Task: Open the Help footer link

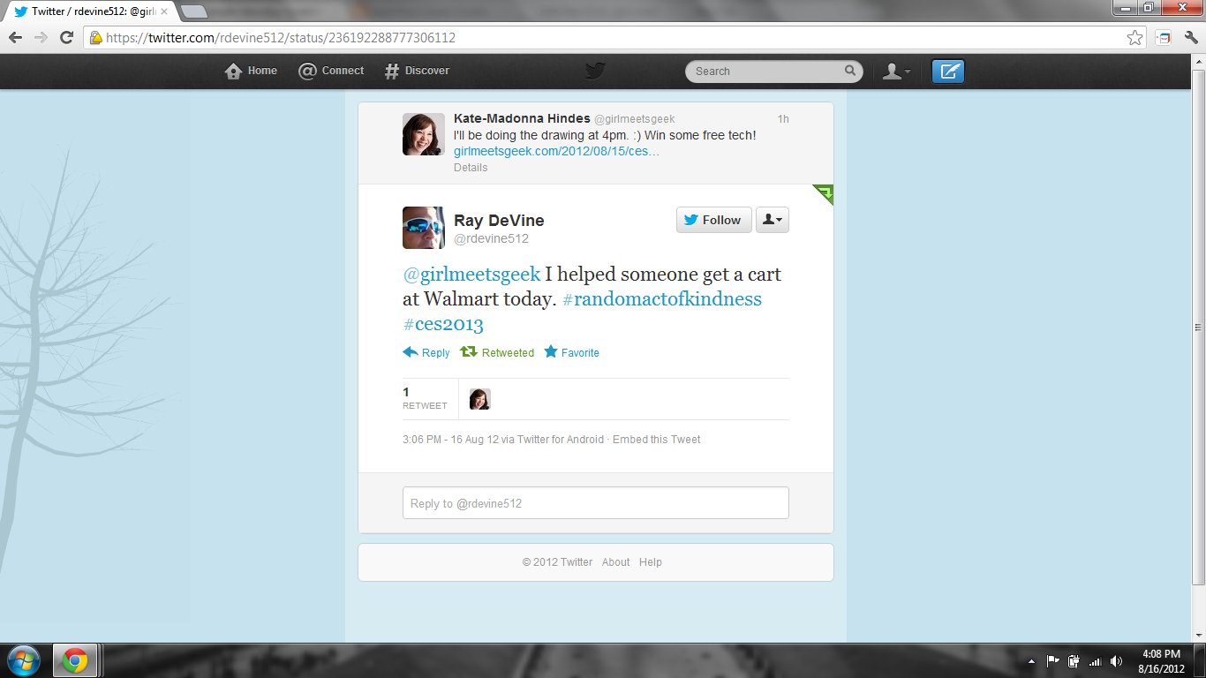Action: tap(651, 561)
